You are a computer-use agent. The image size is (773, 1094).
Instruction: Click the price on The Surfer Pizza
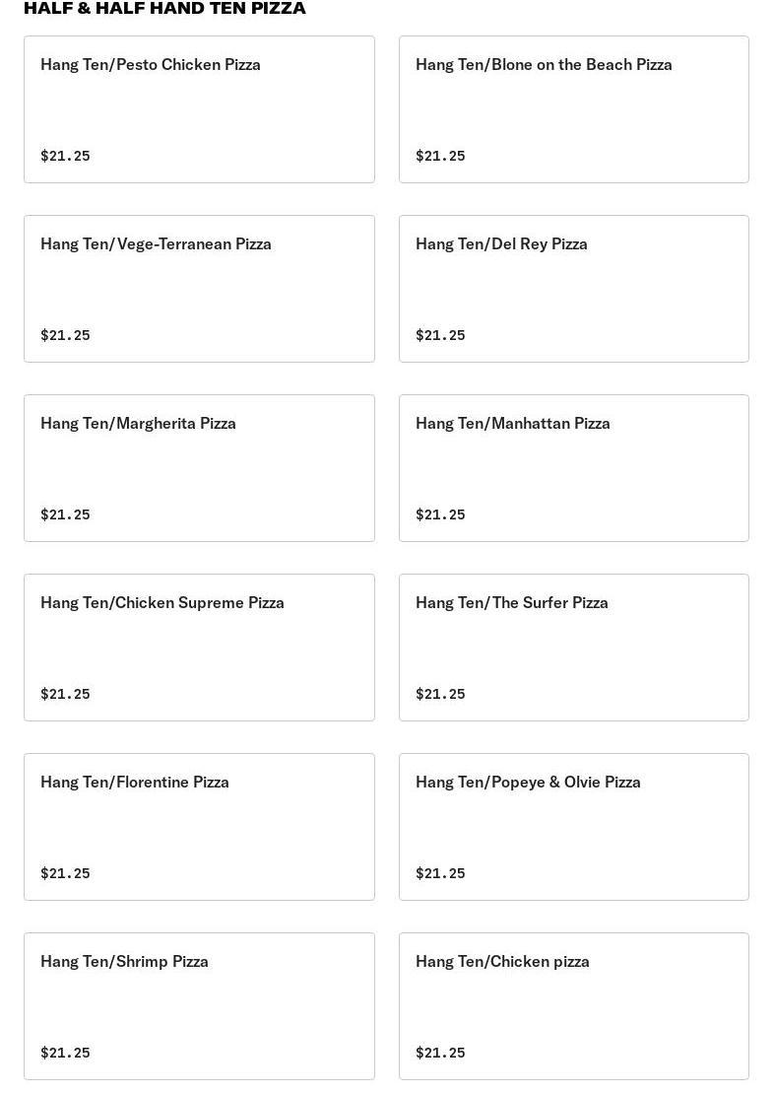[x=440, y=694]
